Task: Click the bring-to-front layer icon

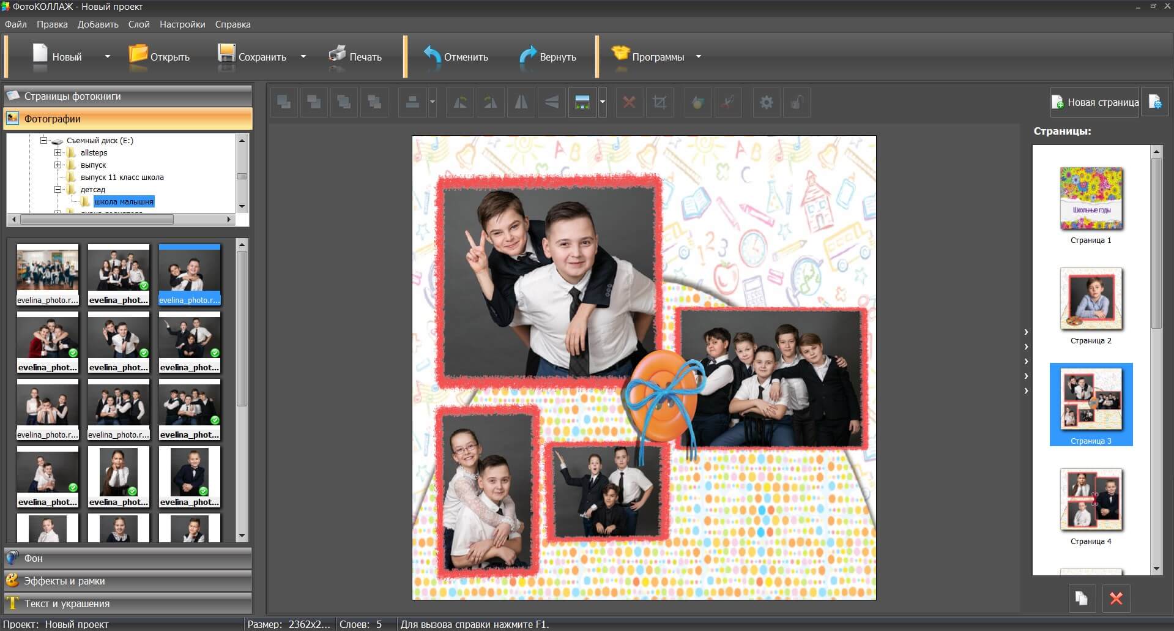Action: pos(284,102)
